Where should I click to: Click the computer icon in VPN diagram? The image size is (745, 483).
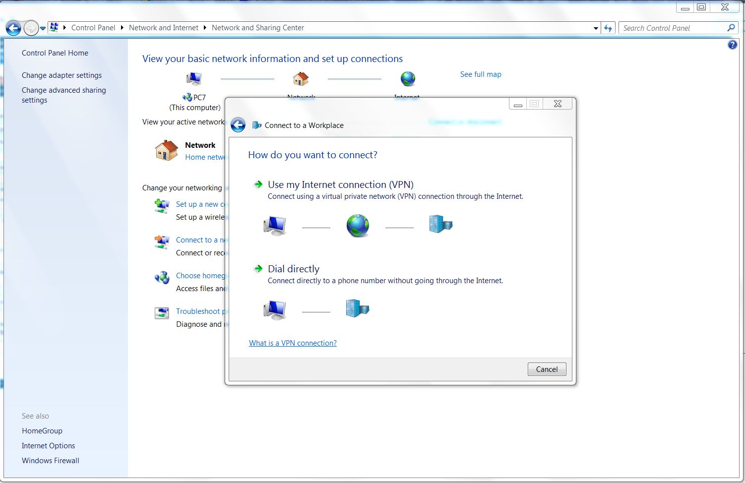pos(275,226)
